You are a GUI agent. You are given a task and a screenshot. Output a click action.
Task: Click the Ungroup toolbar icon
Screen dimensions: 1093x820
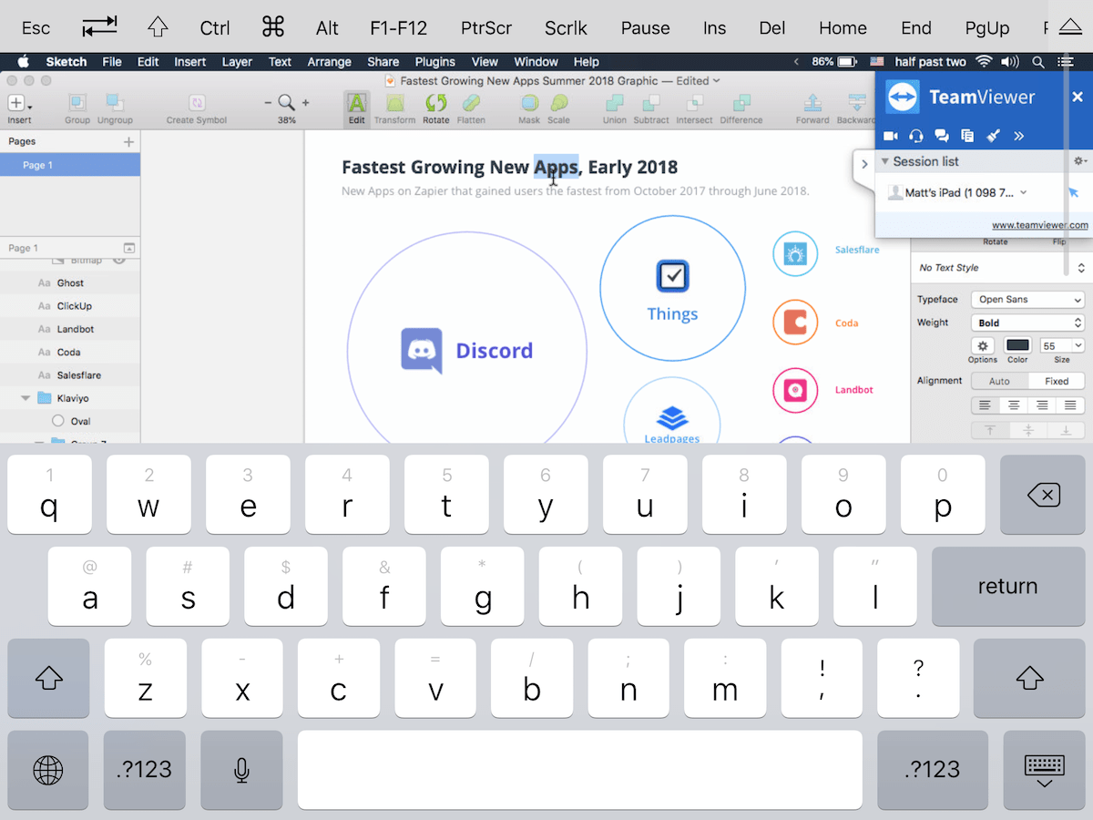[x=115, y=108]
